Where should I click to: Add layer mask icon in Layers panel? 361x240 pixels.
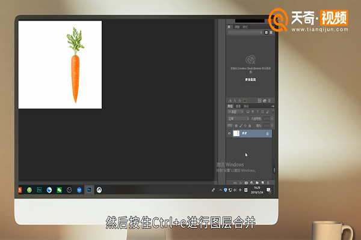click(x=246, y=183)
